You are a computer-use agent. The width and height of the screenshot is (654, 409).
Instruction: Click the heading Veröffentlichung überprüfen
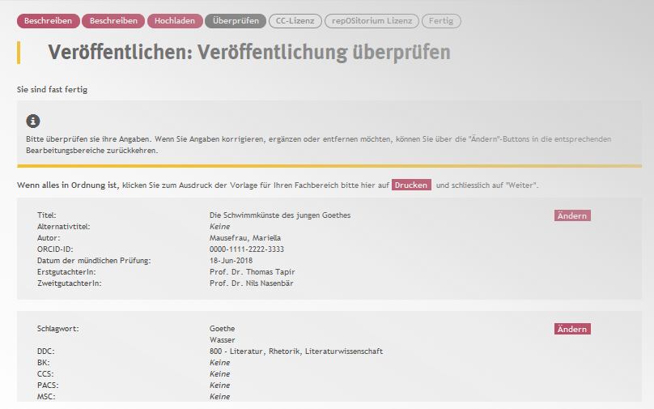click(x=324, y=53)
